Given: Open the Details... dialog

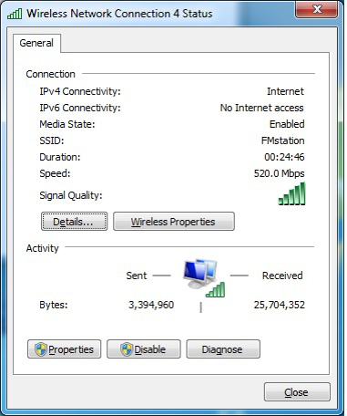Looking at the screenshot, I should pos(74,222).
